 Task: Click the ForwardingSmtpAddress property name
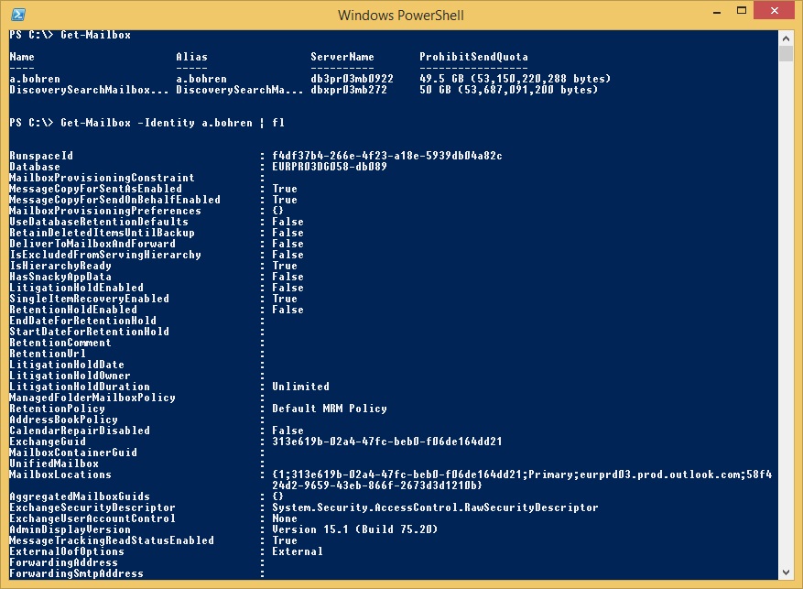click(76, 573)
